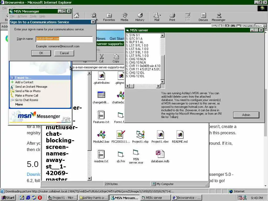Click Make a Phone Call

[x=26, y=96]
